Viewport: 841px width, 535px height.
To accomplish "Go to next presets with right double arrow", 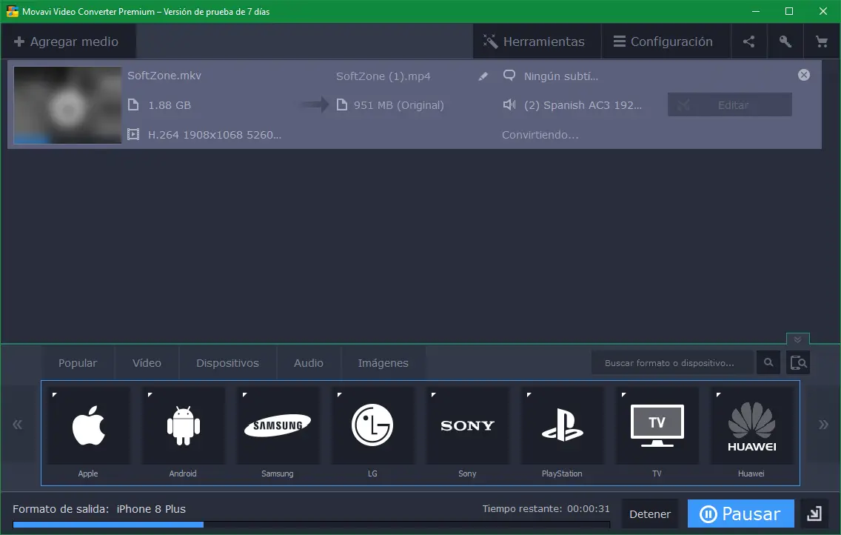I will (x=823, y=425).
